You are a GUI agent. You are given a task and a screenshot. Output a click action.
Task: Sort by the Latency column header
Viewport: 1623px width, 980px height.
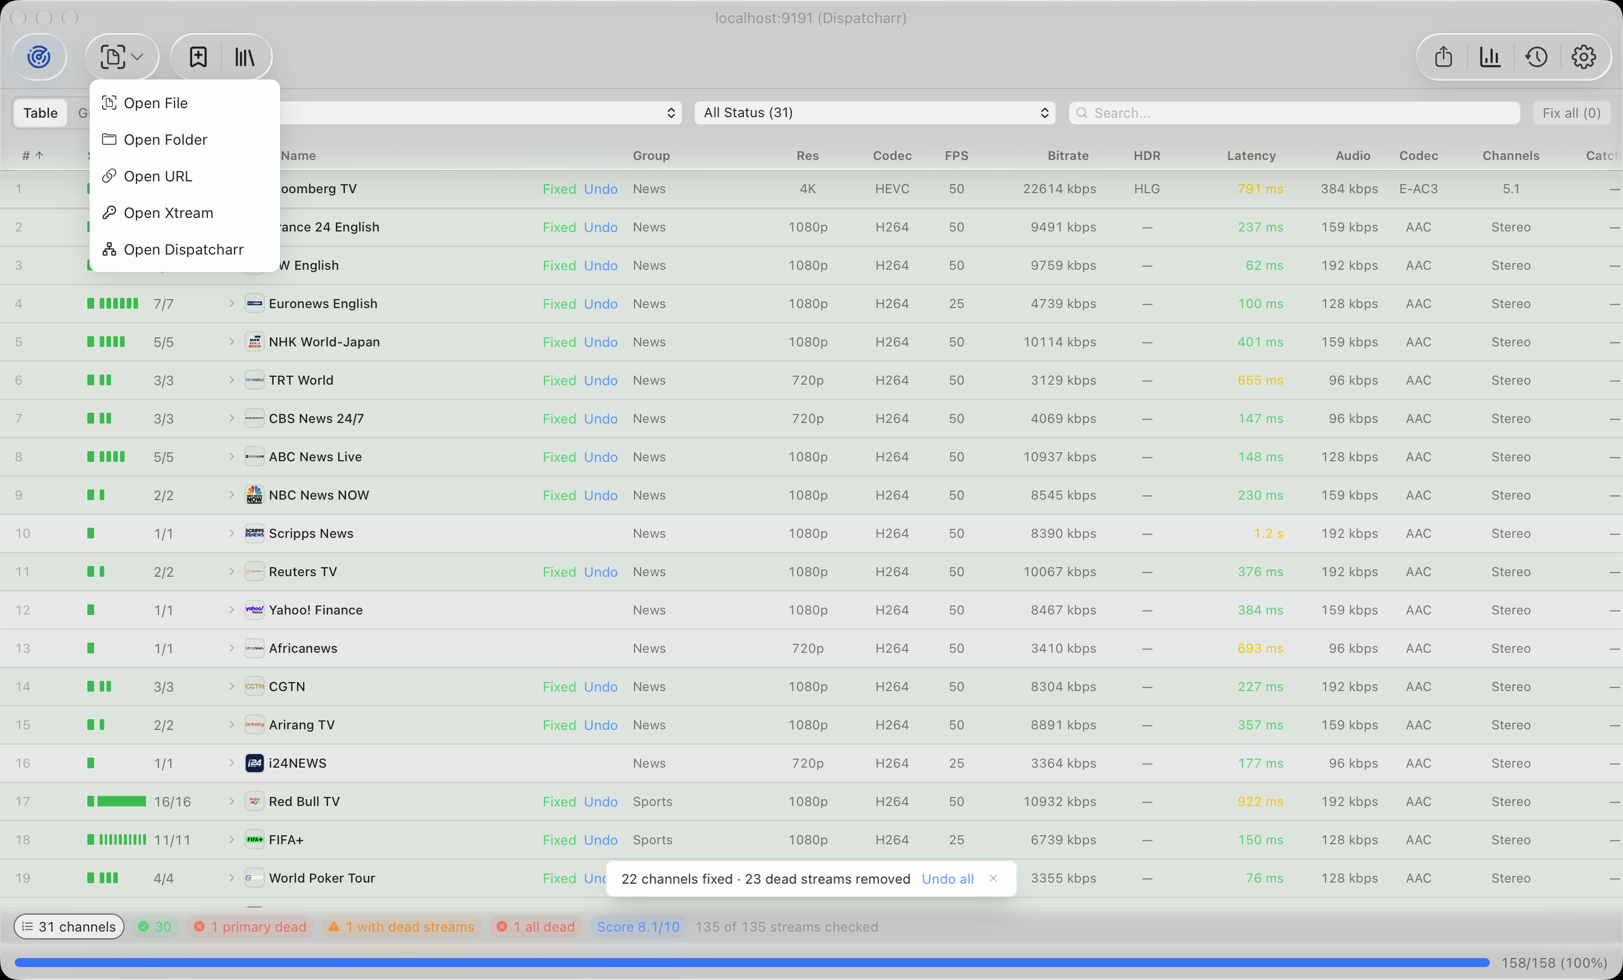click(1251, 155)
